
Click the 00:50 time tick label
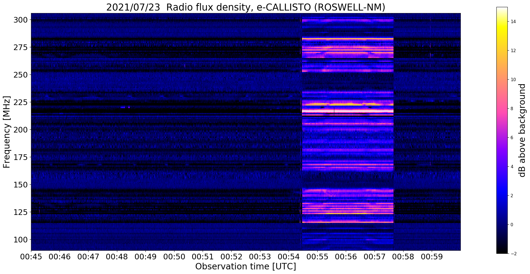click(x=174, y=257)
